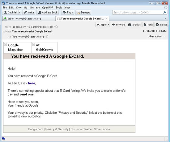Screen dimensions: 170x142
Task: Click the broken At GoldCrown image
Action: 44,47
